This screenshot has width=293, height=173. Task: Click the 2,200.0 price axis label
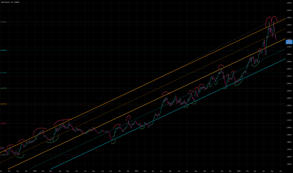289,113
